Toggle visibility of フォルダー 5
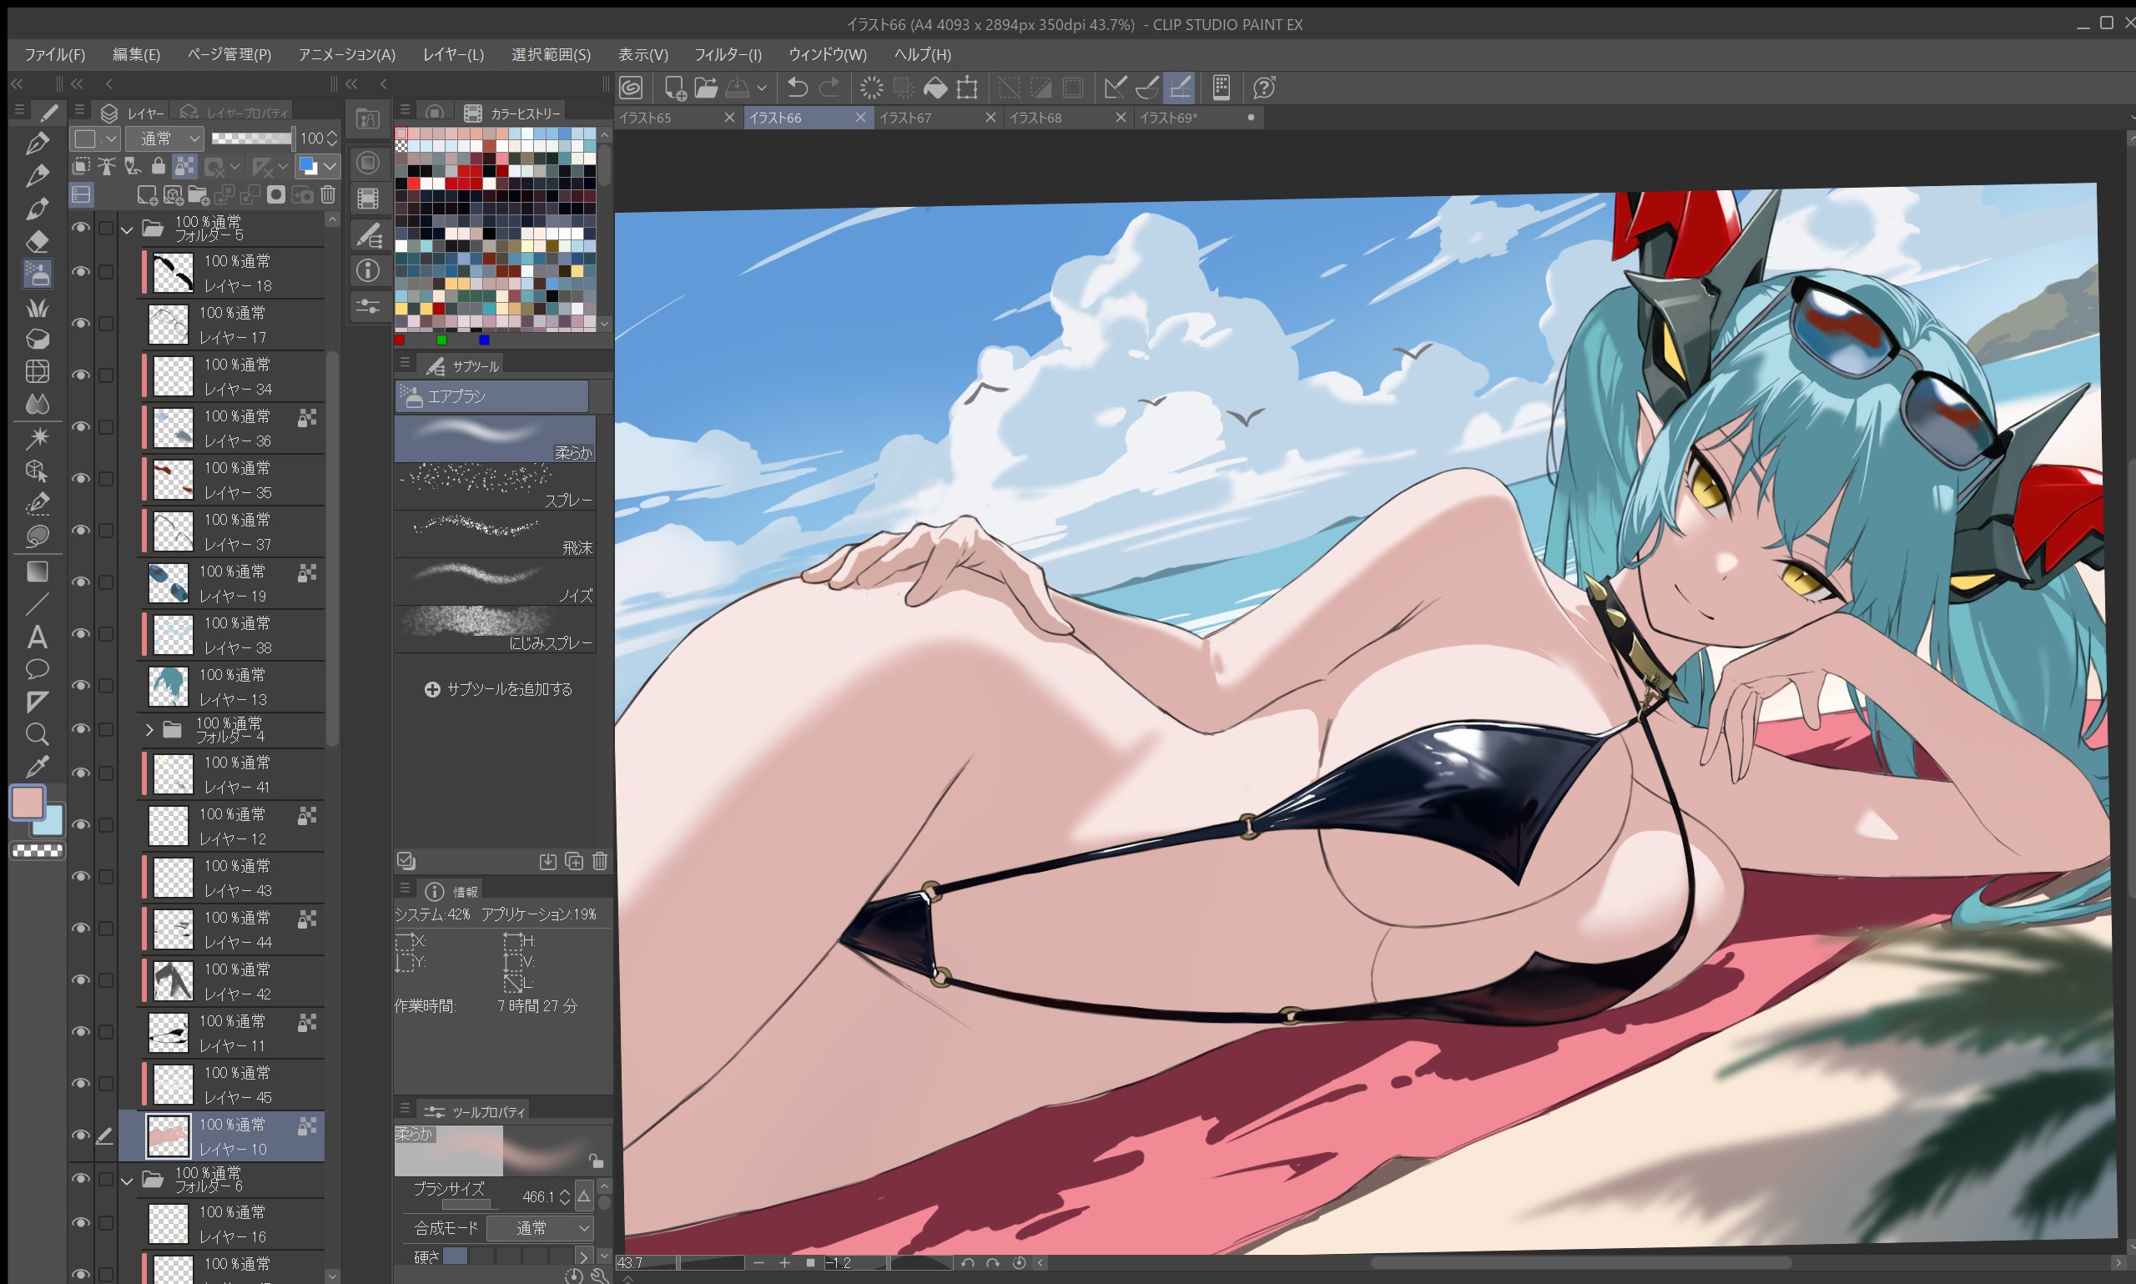Screen dimensions: 2136x1284 click(x=80, y=228)
